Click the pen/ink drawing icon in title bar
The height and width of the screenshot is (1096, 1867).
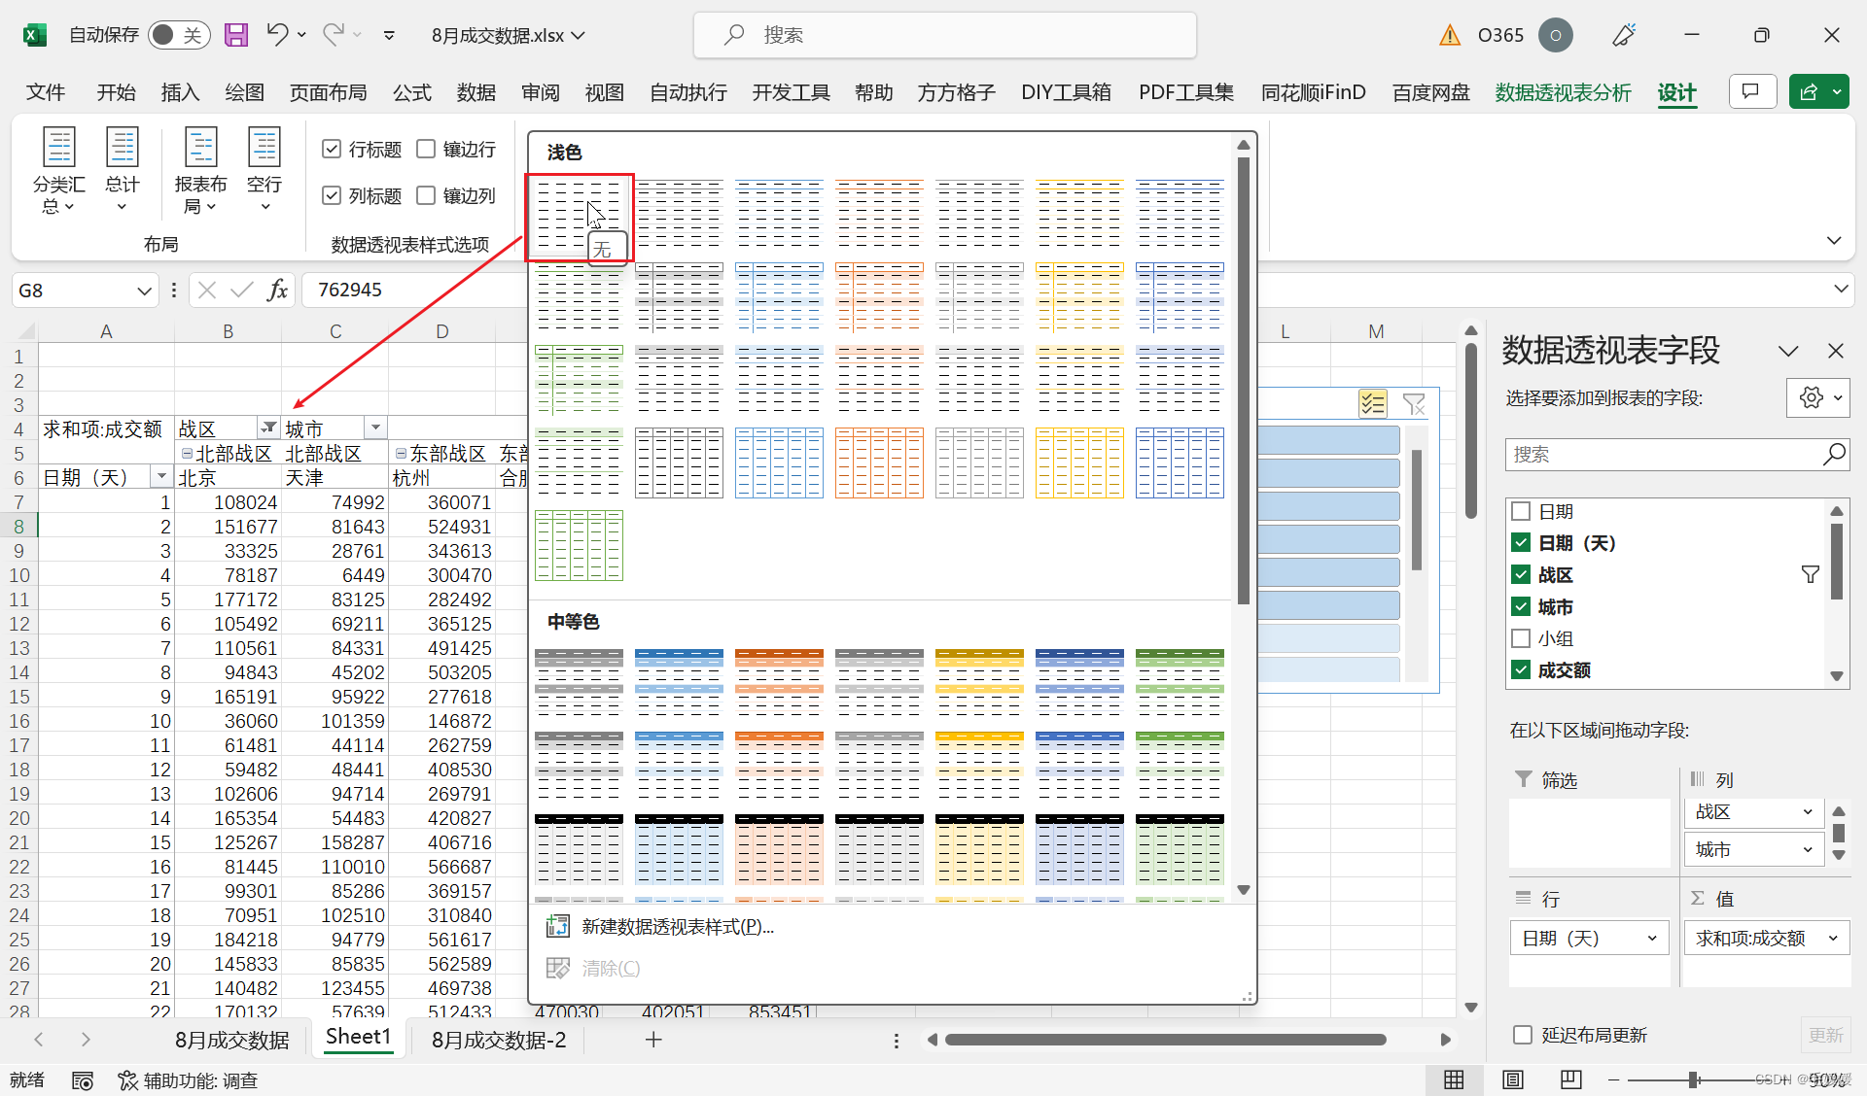tap(1624, 35)
